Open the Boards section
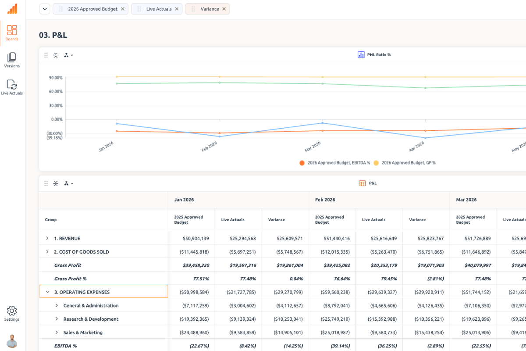526x351 pixels. click(x=12, y=33)
